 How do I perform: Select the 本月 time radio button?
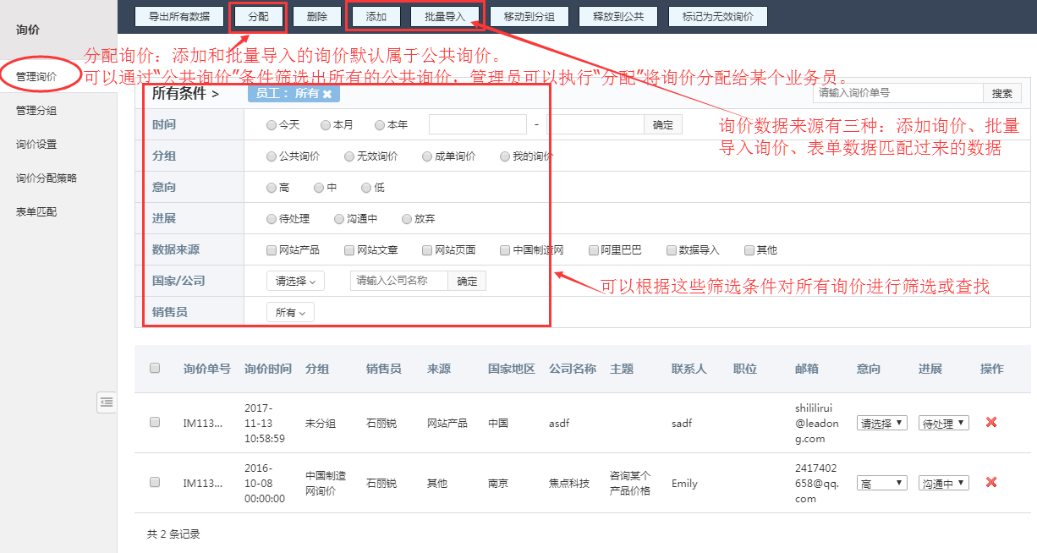coord(324,125)
